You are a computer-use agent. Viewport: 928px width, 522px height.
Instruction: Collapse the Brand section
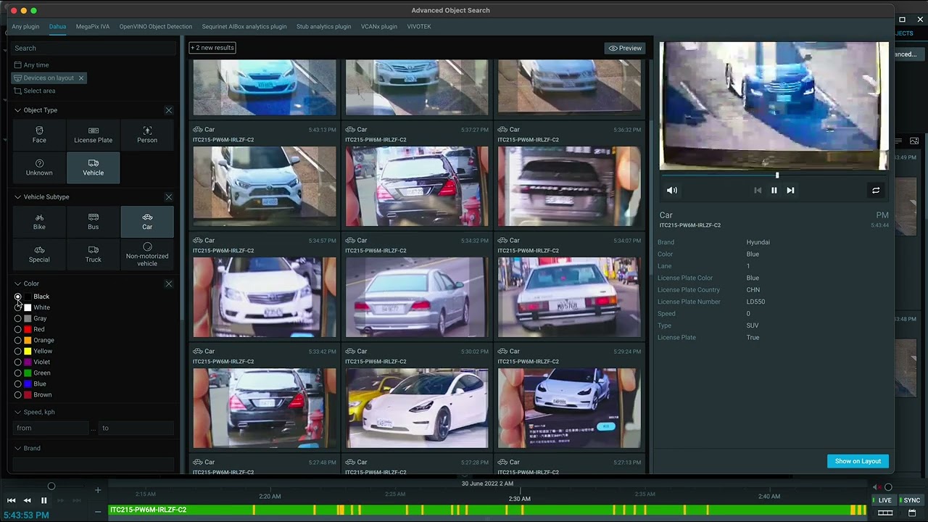(17, 448)
